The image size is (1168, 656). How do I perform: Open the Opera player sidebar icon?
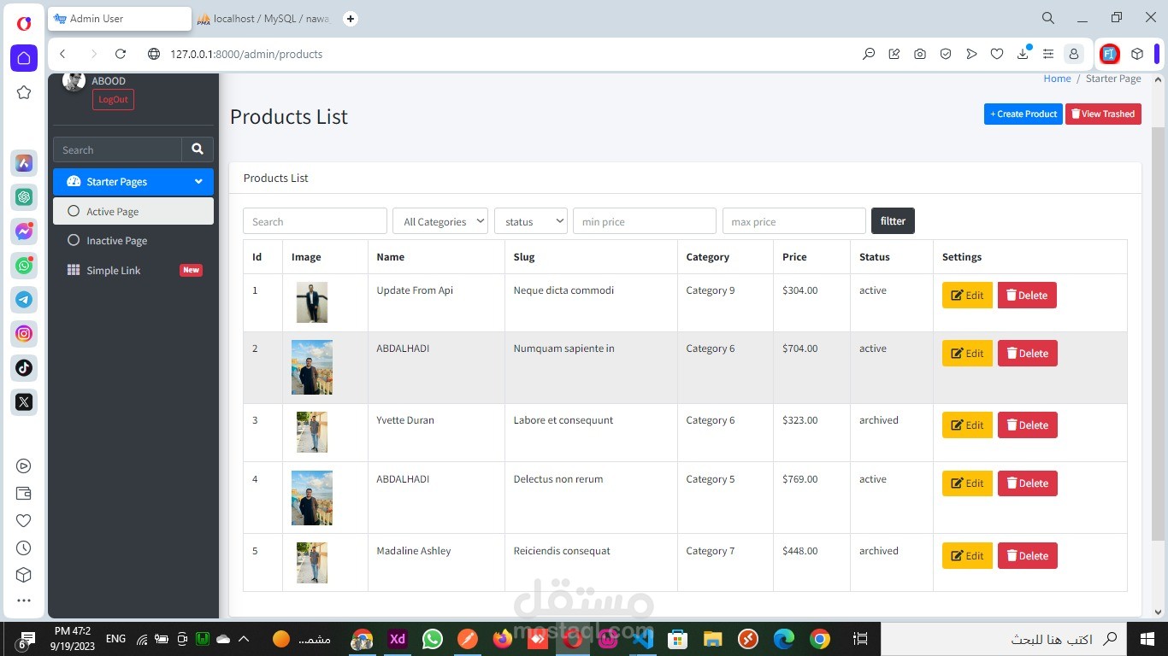tap(24, 466)
